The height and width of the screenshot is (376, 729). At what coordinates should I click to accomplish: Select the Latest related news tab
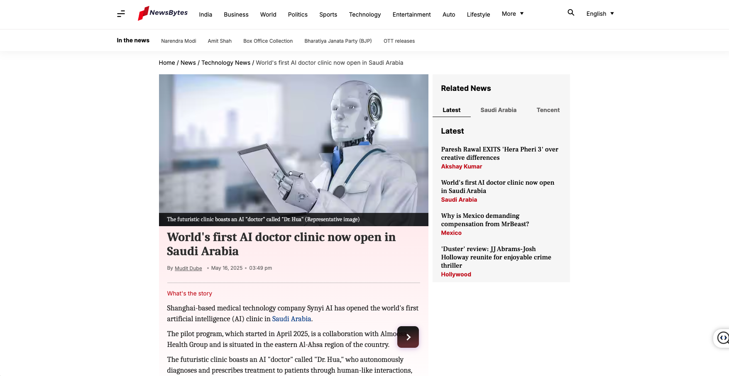(451, 110)
